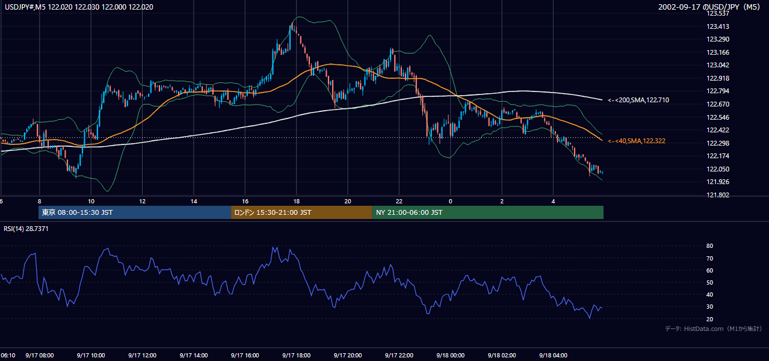769x361 pixels.
Task: Click price level 122.174 on the axis
Action: [x=717, y=156]
